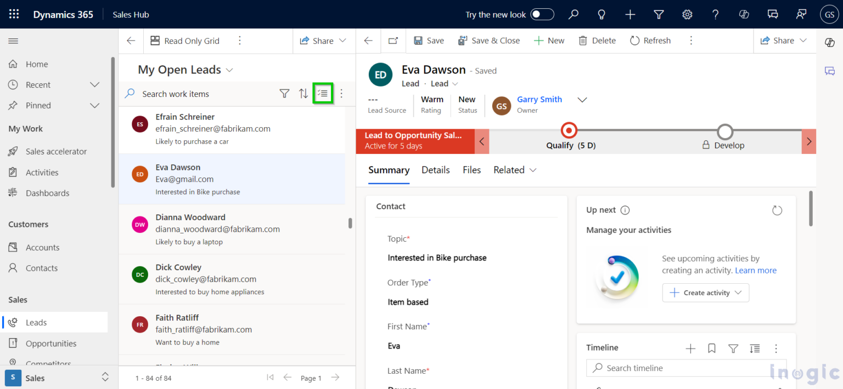Collapse the navigation pane with hamburger icon
Image resolution: width=843 pixels, height=389 pixels.
(13, 41)
